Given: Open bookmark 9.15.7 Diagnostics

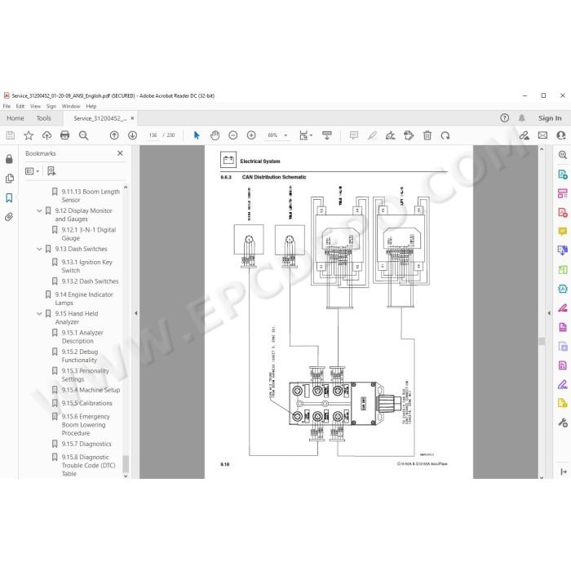Looking at the screenshot, I should pyautogui.click(x=86, y=444).
